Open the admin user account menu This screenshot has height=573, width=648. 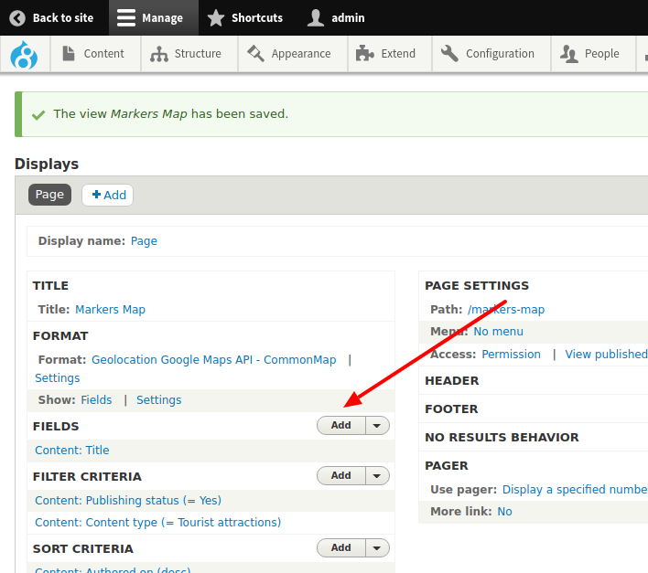pos(336,17)
